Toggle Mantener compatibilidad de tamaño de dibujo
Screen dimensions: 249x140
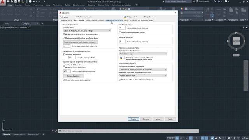[x=64, y=38]
